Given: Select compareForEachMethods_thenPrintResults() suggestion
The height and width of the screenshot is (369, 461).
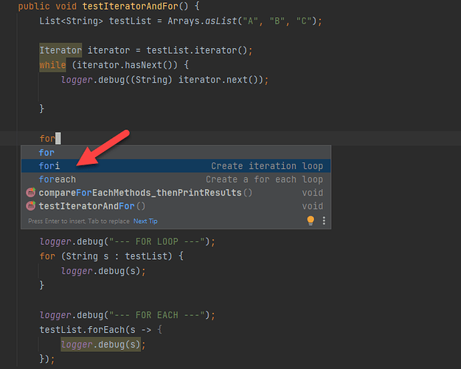Looking at the screenshot, I should pyautogui.click(x=176, y=193).
